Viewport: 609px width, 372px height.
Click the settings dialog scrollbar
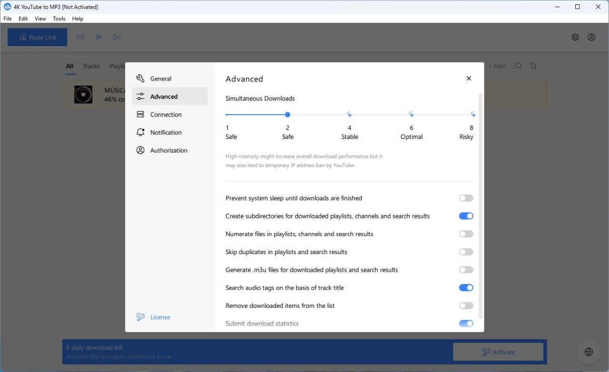click(x=481, y=206)
